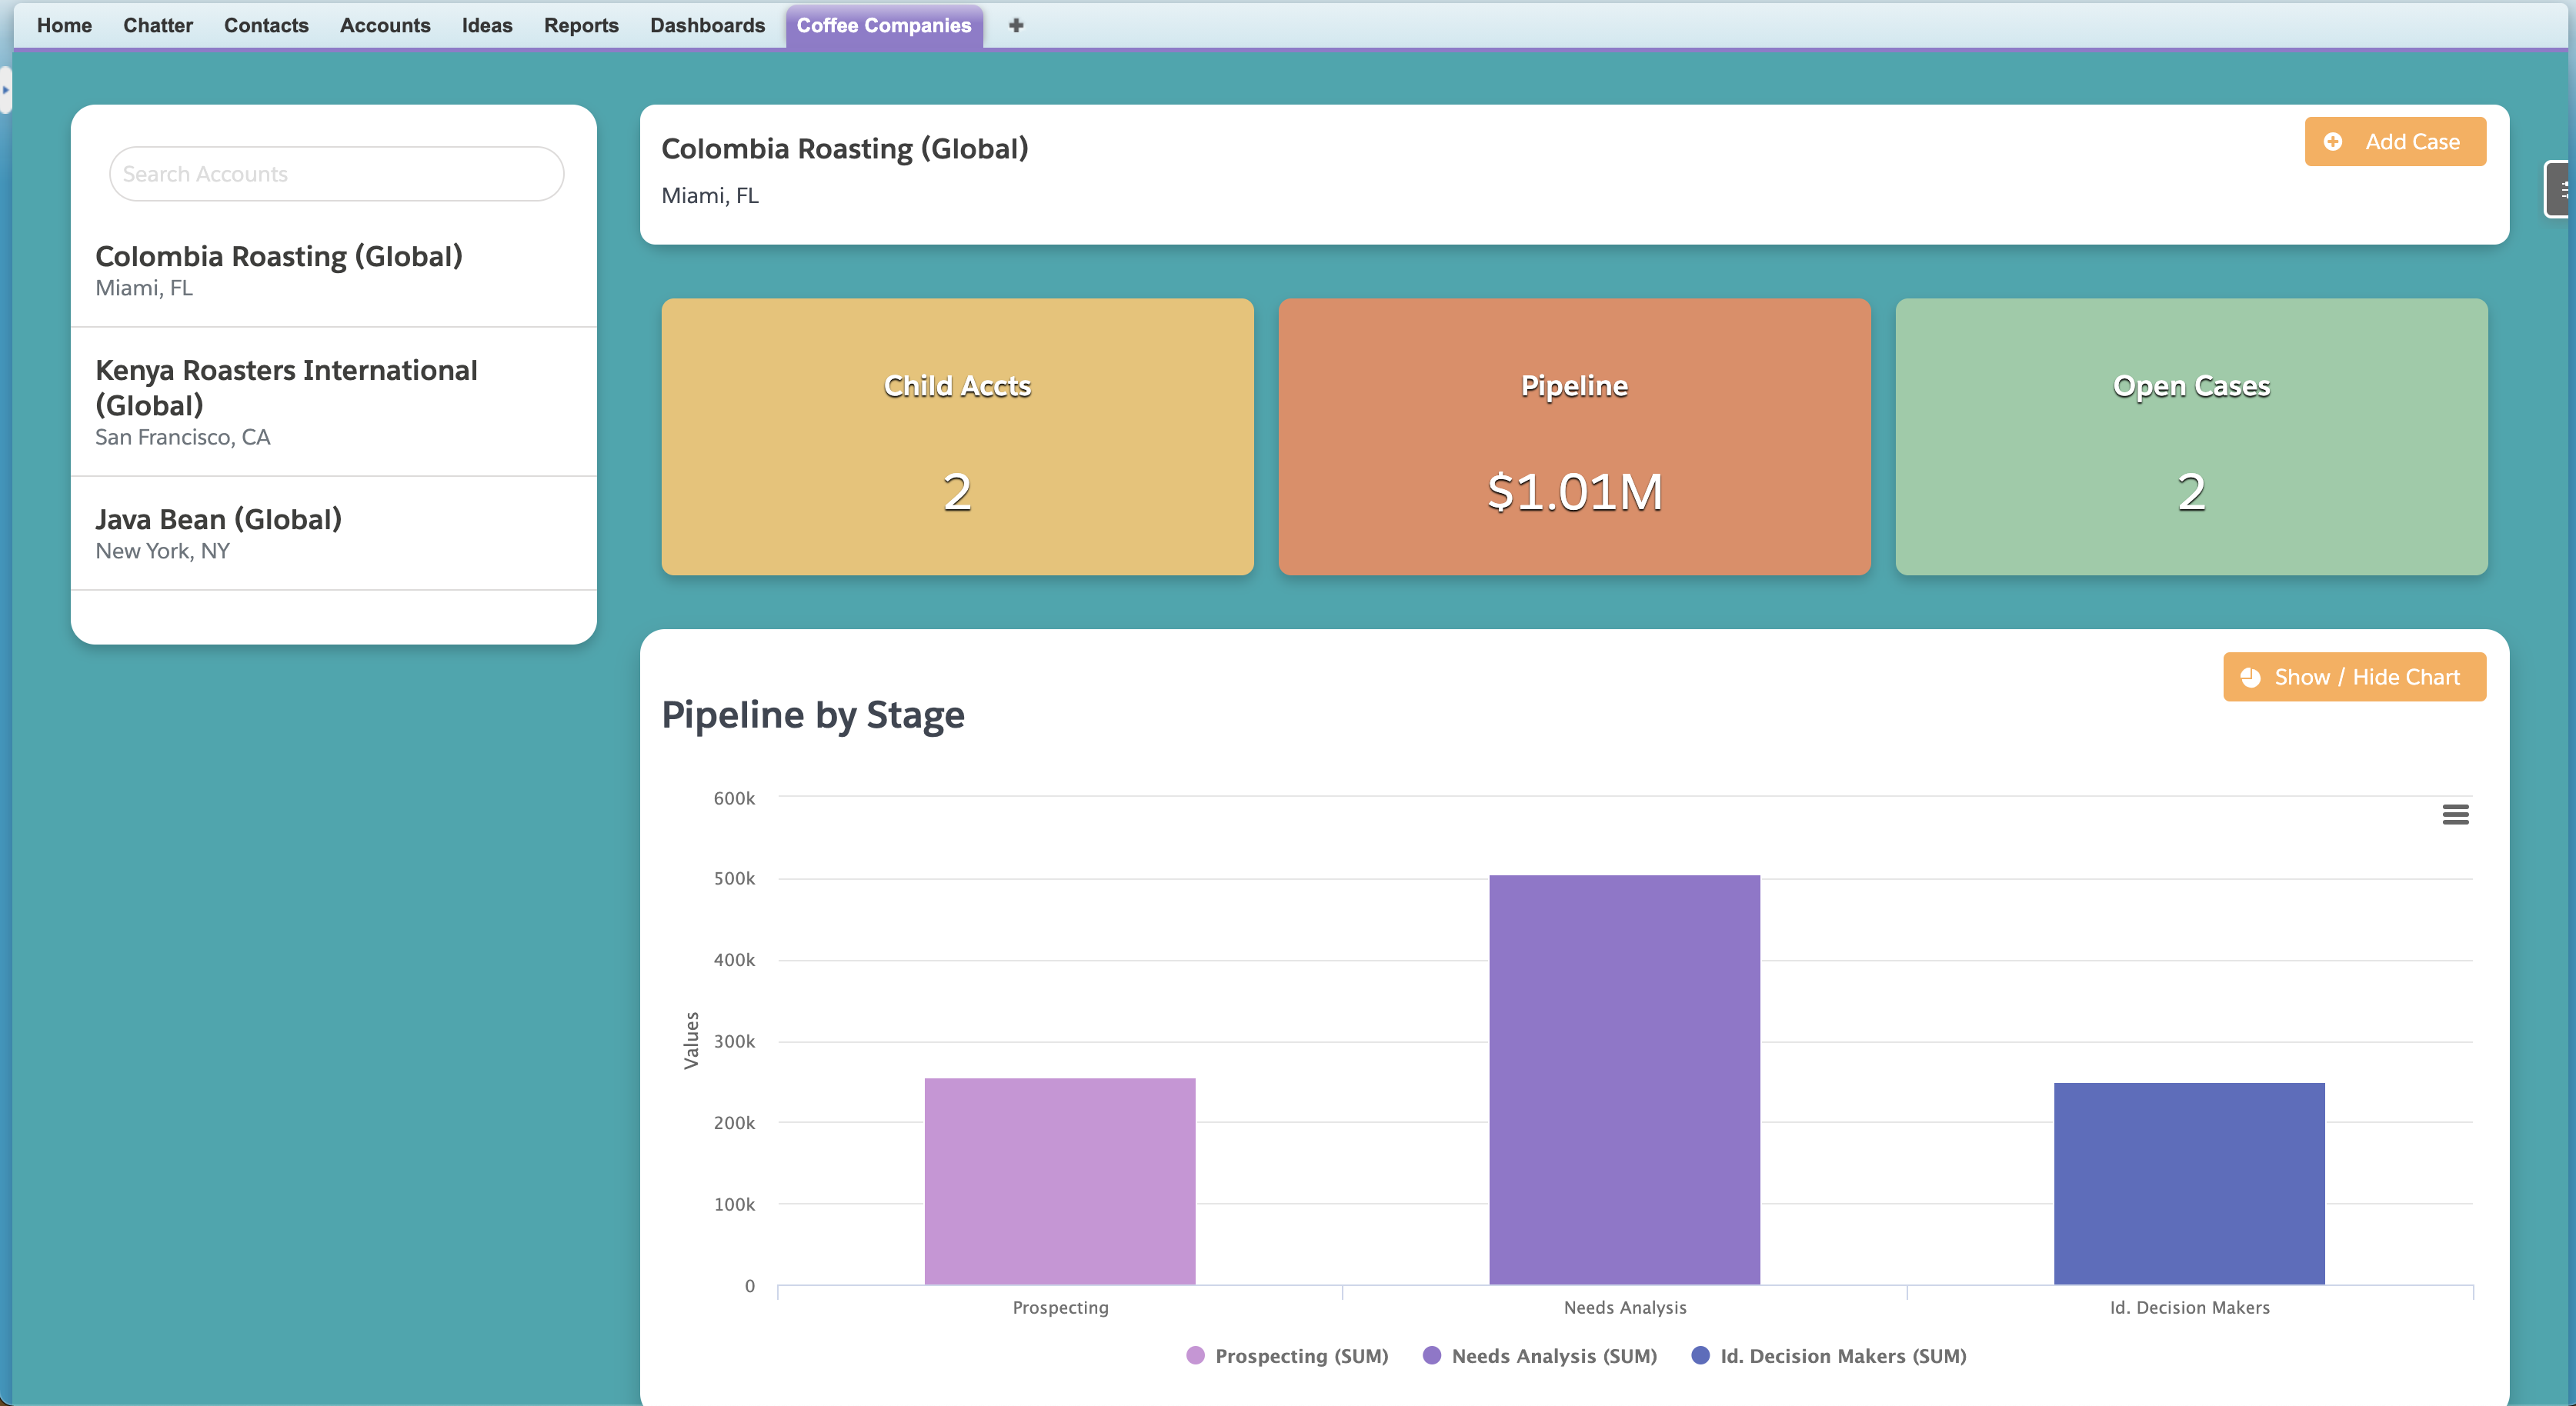2576x1406 pixels.
Task: Click the circle-plus icon inside Add Case
Action: point(2334,142)
